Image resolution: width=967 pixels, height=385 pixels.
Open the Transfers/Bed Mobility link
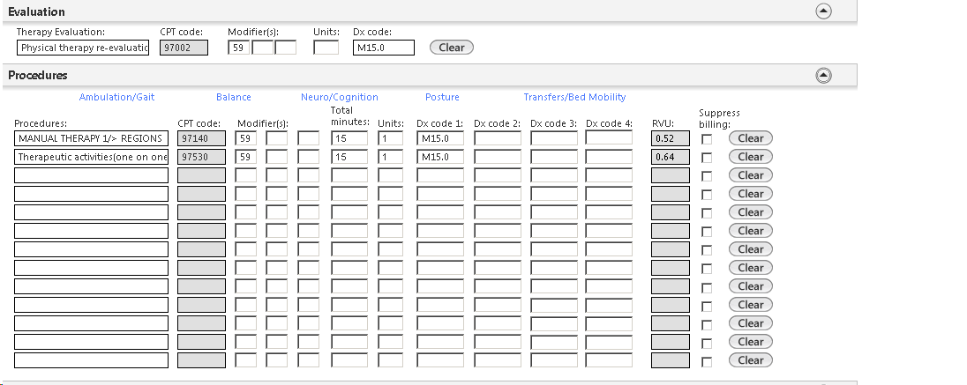574,97
